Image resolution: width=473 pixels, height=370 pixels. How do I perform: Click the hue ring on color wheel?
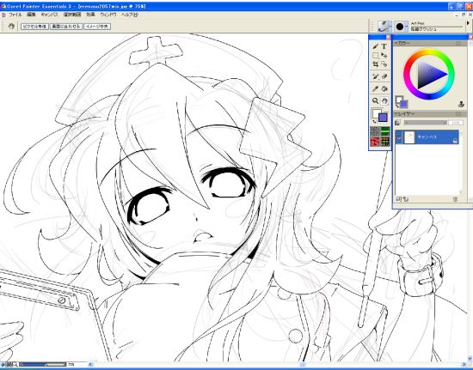point(428,52)
